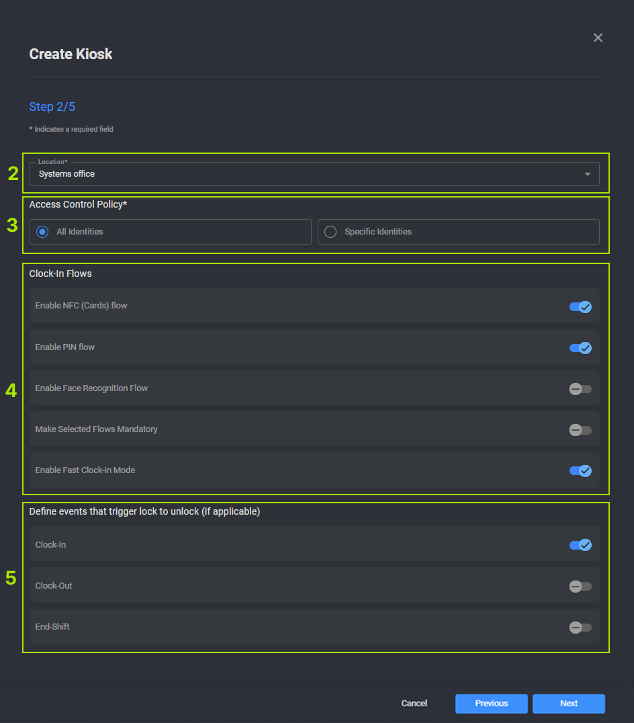Click the Location dropdown arrow
The image size is (634, 723).
(x=588, y=174)
